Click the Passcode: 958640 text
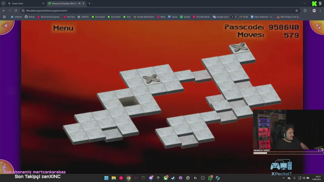This screenshot has width=324, height=182. point(262,27)
